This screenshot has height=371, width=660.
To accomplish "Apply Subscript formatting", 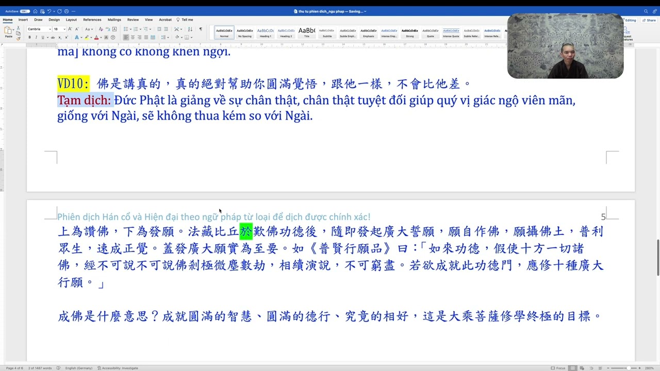I will [x=60, y=37].
